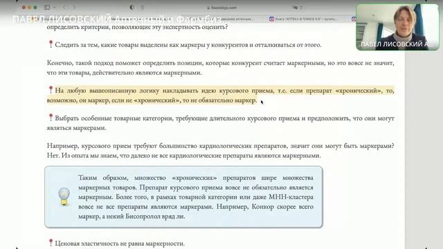
Task: Go back with the back arrow
Action: point(64,8)
